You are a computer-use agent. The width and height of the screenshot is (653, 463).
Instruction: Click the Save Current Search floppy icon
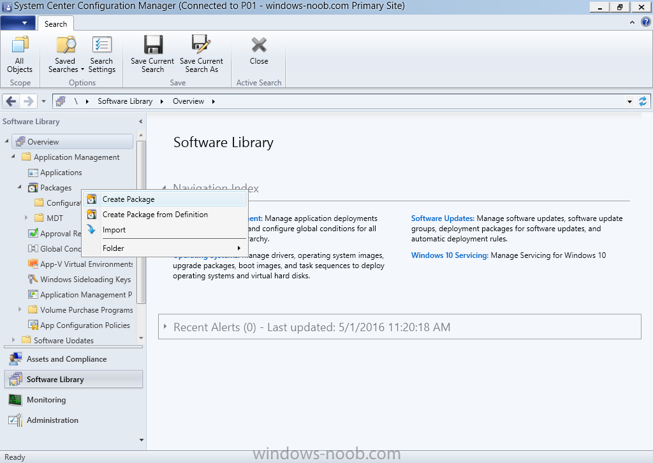153,45
